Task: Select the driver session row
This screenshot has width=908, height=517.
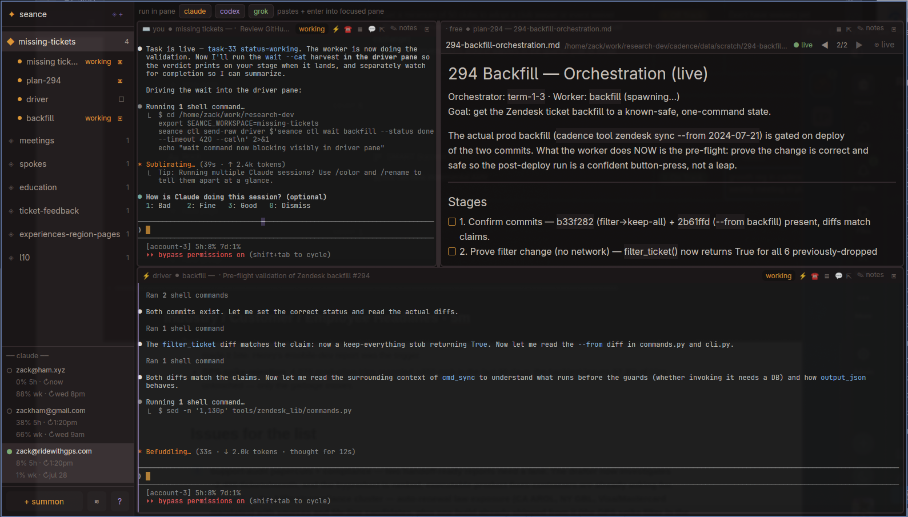Action: 68,99
